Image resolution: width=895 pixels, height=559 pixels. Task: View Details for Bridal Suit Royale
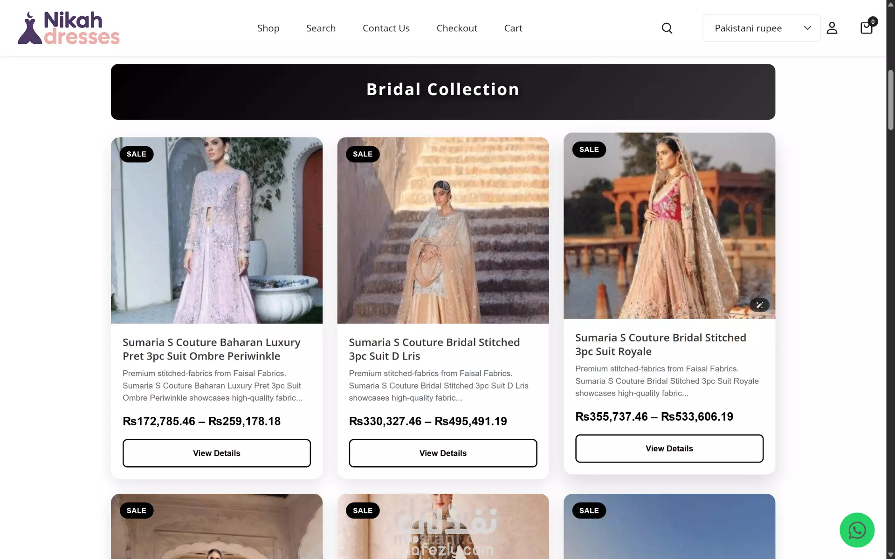[669, 449]
